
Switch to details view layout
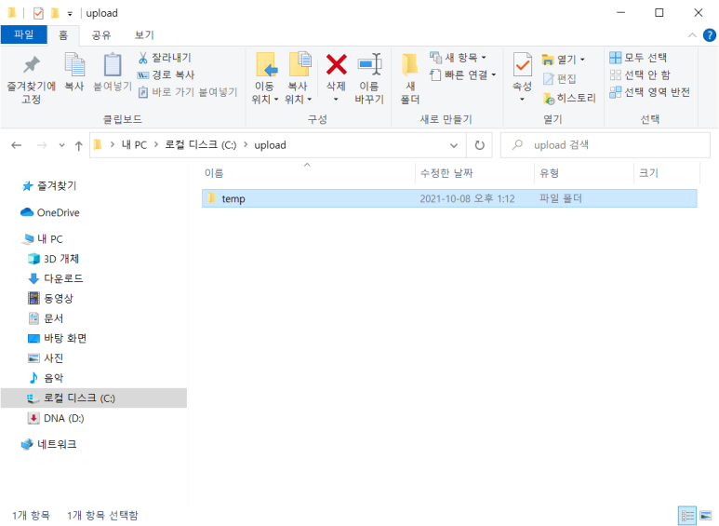coord(686,516)
